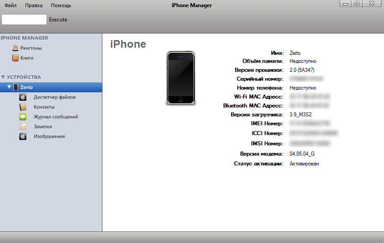384x243 pixels.
Task: Collapse the УСТРОЙСТВА section triangle
Action: point(3,77)
